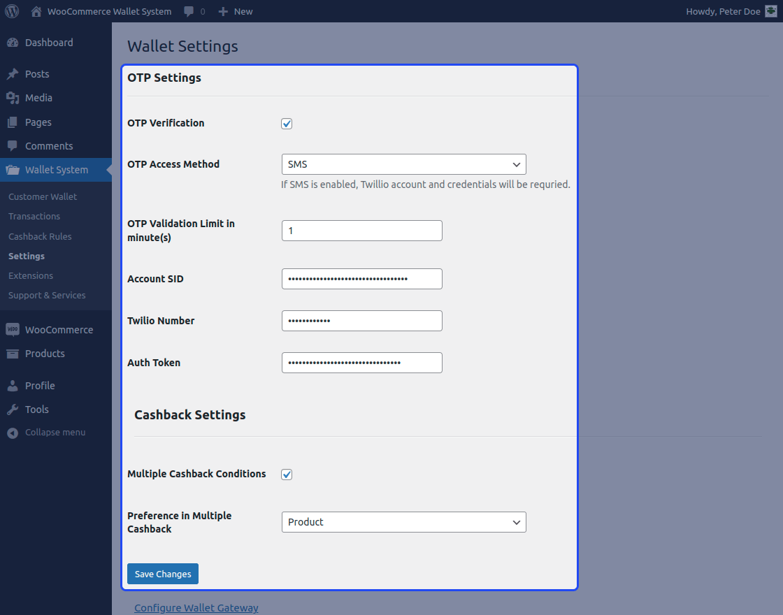Open Cashback Rules submenu item
Image resolution: width=783 pixels, height=615 pixels.
(x=40, y=236)
